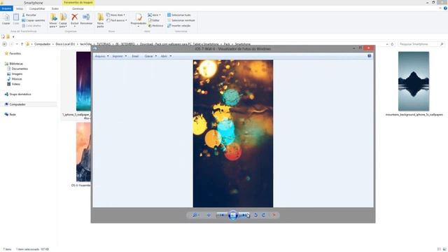448x252 pixels.
Task: Click the displayed bokeh wallpaper image
Action: [x=233, y=134]
